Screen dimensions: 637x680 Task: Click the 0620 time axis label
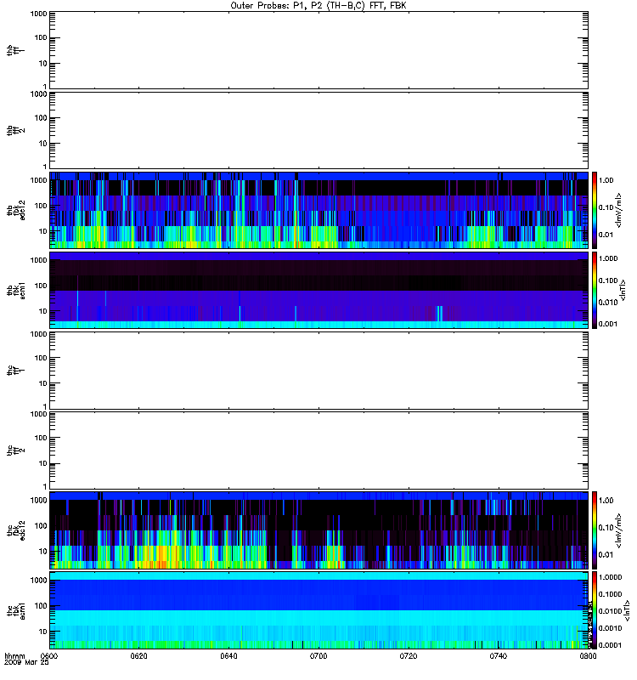[139, 655]
